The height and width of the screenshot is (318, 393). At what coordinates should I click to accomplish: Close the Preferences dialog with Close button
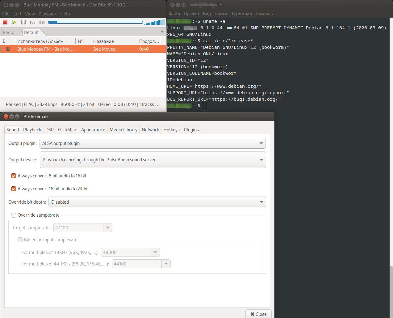click(258, 314)
